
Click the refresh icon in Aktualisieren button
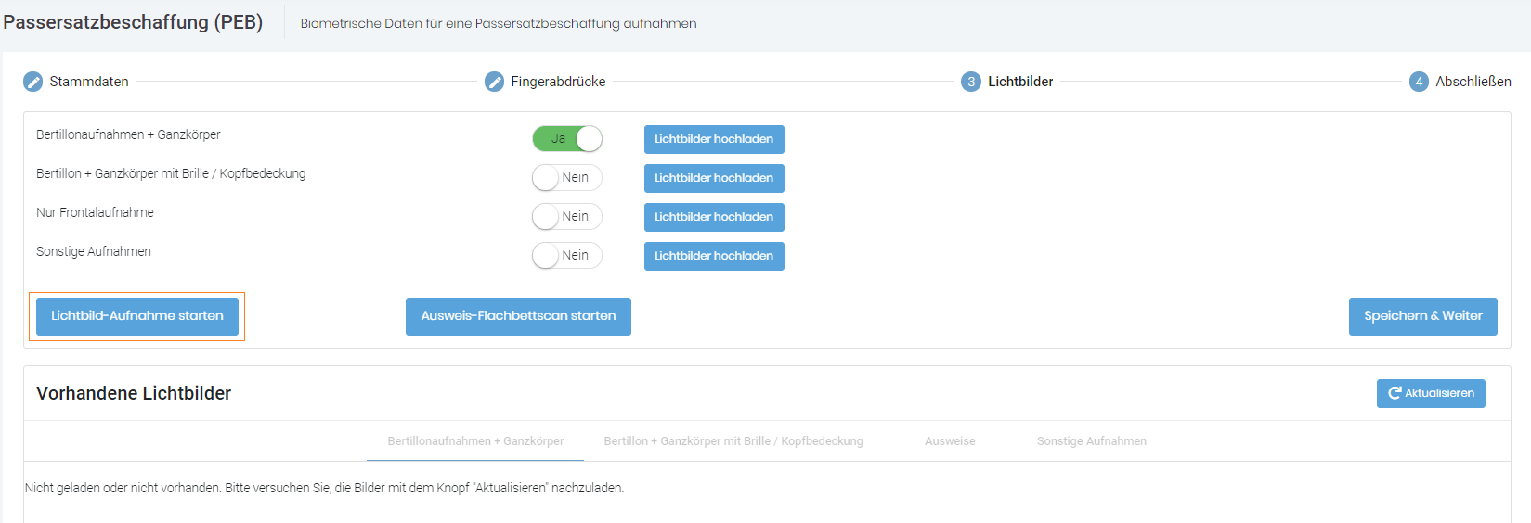(1394, 393)
